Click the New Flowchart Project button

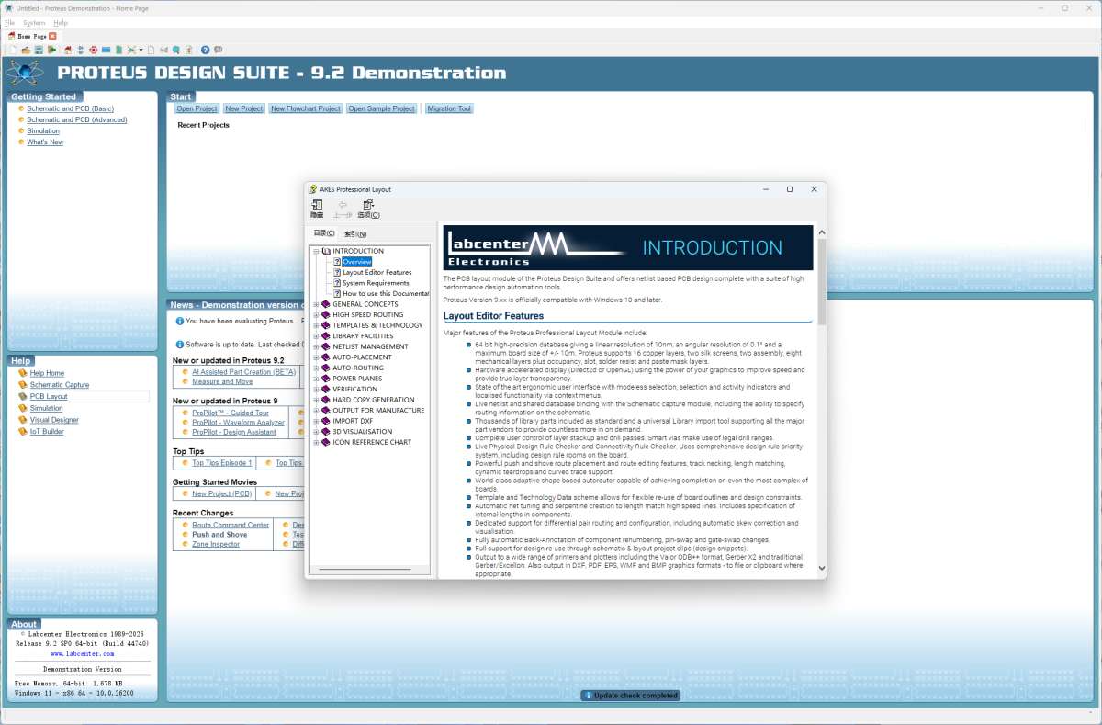306,108
